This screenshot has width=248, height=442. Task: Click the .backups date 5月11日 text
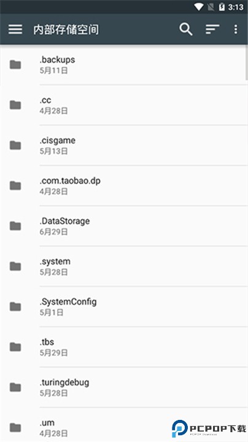[x=53, y=70]
